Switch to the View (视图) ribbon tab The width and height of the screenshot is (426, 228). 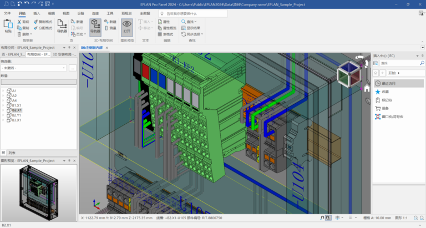(x=66, y=13)
